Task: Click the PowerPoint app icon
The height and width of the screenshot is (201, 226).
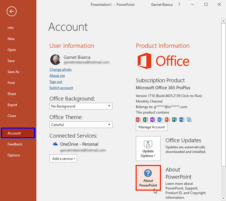Action: [167, 120]
